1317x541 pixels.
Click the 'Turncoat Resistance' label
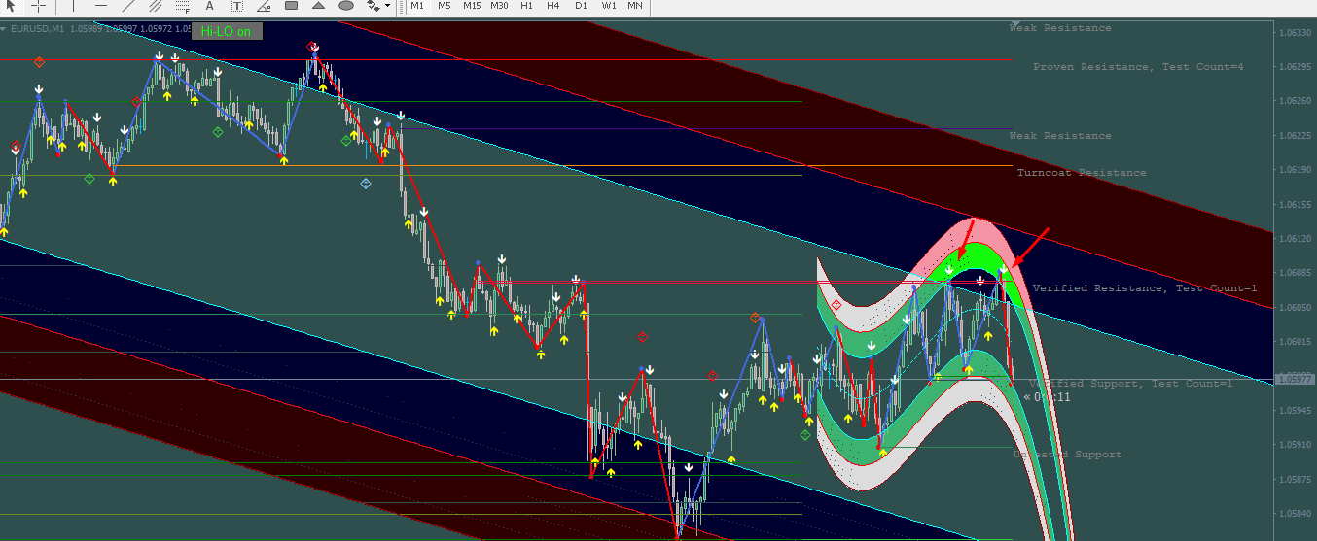pyautogui.click(x=1082, y=173)
